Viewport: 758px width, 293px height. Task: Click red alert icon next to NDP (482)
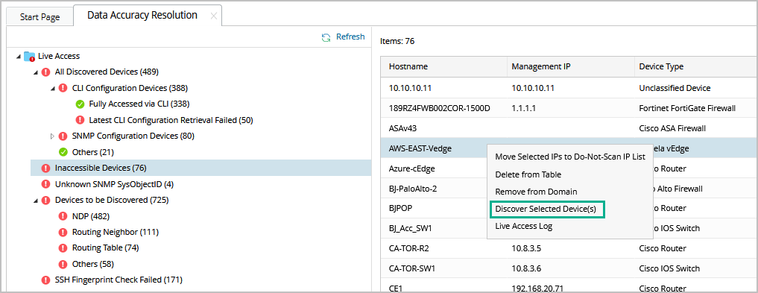(63, 216)
